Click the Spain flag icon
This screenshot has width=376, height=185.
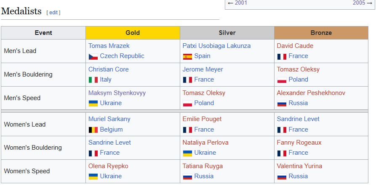click(187, 56)
